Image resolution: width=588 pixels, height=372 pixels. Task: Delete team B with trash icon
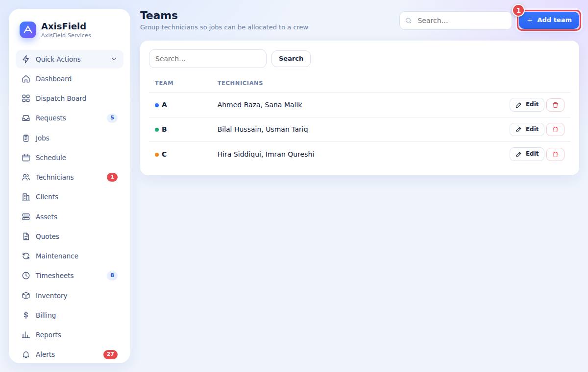(x=555, y=129)
